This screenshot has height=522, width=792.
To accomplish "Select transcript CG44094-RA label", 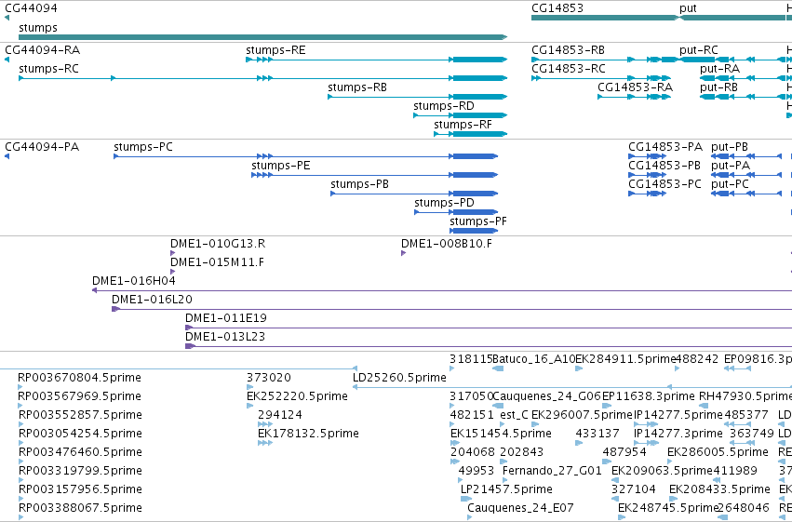I will point(43,50).
